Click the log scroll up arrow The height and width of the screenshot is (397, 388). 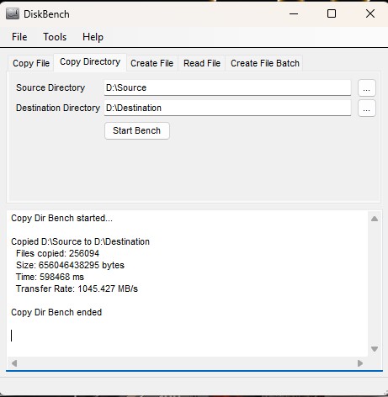click(x=375, y=219)
